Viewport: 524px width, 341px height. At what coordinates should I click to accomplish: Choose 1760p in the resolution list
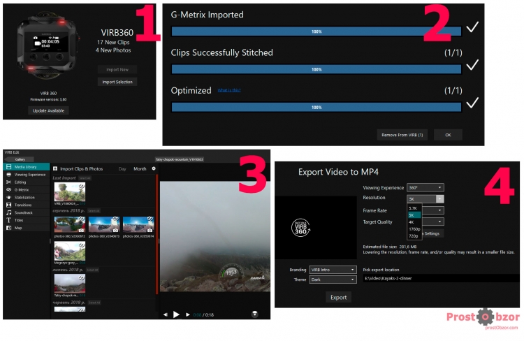click(414, 229)
